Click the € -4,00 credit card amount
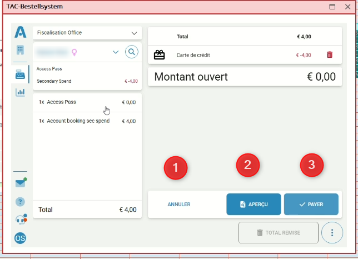 pyautogui.click(x=304, y=55)
